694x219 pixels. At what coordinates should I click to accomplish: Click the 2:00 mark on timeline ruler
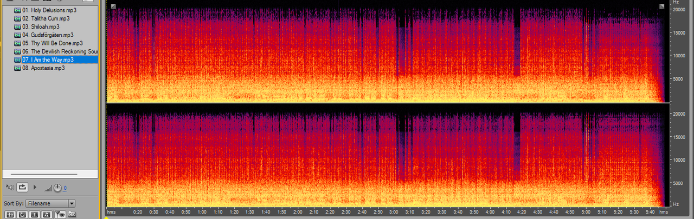pos(298,213)
